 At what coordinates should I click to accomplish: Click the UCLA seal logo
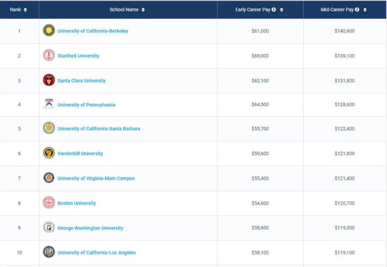click(49, 252)
